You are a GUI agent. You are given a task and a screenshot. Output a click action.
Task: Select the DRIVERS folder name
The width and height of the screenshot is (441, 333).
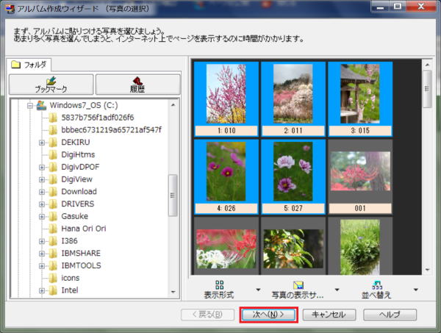(x=78, y=204)
